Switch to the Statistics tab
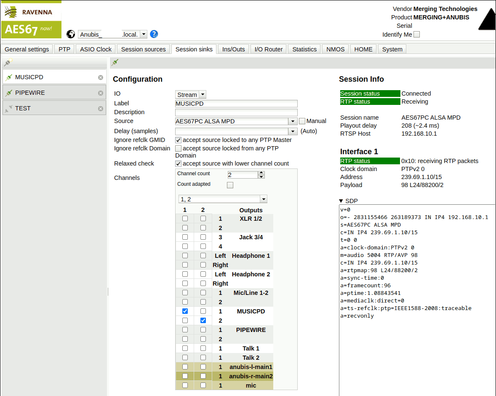Viewport: 496px width, 396px height. coord(304,49)
